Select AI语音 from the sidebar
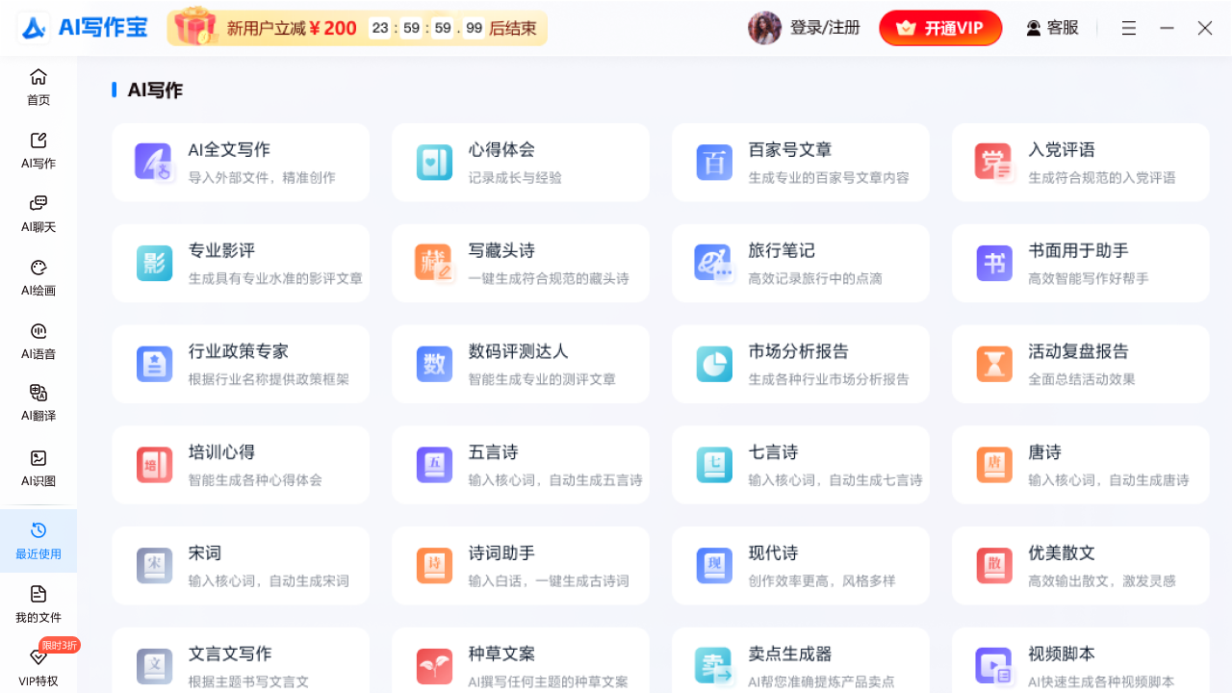This screenshot has height=693, width=1232. click(x=38, y=341)
